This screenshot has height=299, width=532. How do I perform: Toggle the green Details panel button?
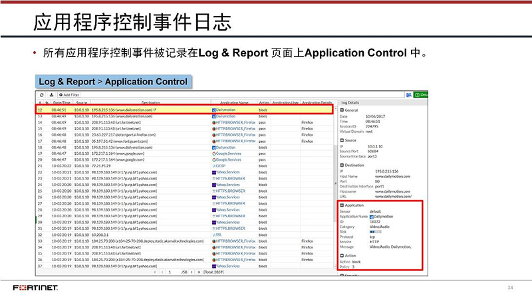[421, 95]
